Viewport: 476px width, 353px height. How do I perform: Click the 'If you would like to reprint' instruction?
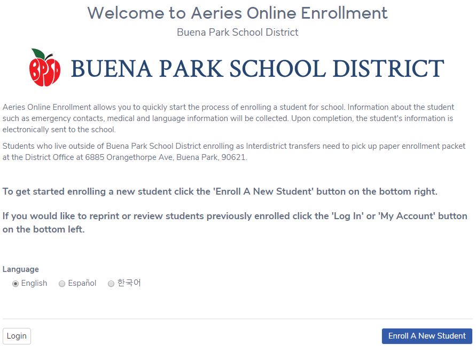[x=235, y=222]
